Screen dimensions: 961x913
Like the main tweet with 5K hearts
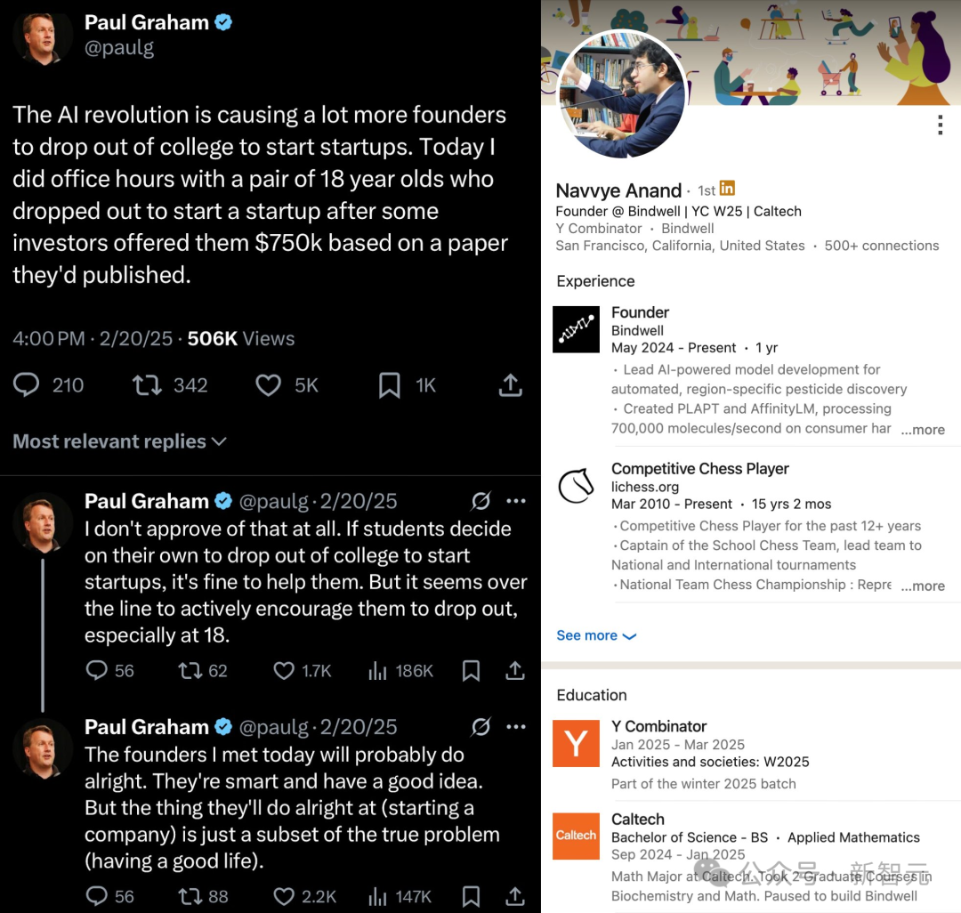268,385
